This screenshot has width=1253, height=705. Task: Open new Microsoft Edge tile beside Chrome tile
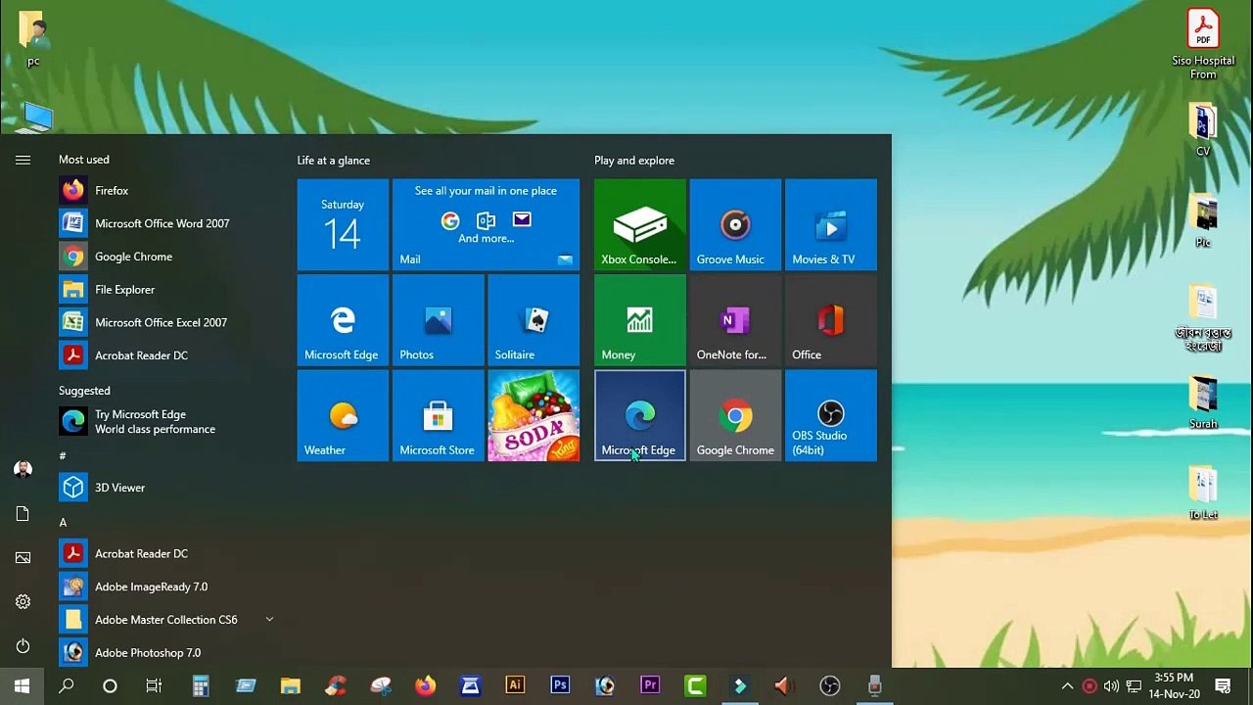640,415
